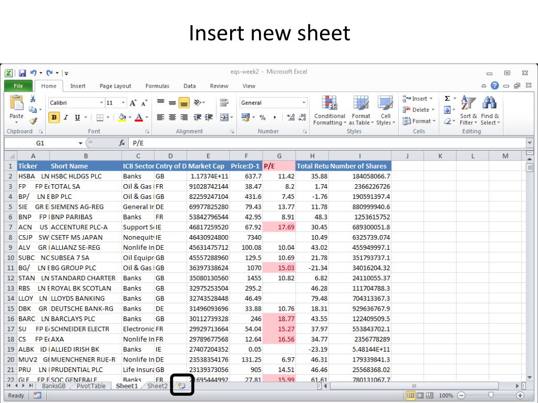Open Sort & Filter menu
538x403 pixels.
pyautogui.click(x=468, y=110)
